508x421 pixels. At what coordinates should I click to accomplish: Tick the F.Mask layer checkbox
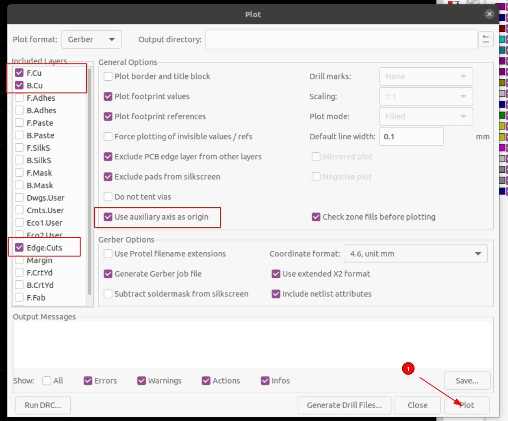pos(19,173)
